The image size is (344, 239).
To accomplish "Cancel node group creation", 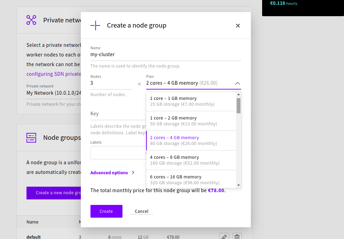I will (x=141, y=211).
